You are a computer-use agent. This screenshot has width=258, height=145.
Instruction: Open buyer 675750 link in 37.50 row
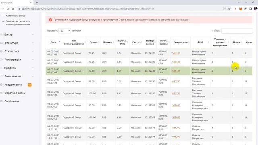coord(176,81)
